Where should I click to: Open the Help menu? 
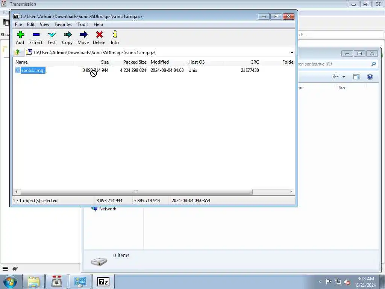(x=98, y=24)
